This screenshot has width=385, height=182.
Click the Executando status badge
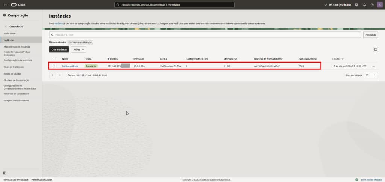coord(91,66)
